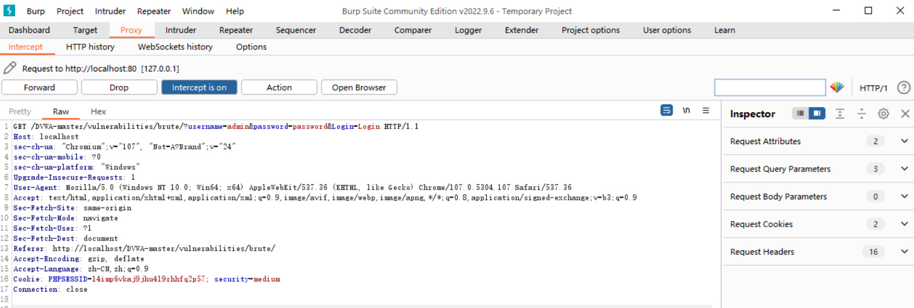Toggle non-printable characters display (\n)
Viewport: 914px width, 308px height.
pos(686,110)
